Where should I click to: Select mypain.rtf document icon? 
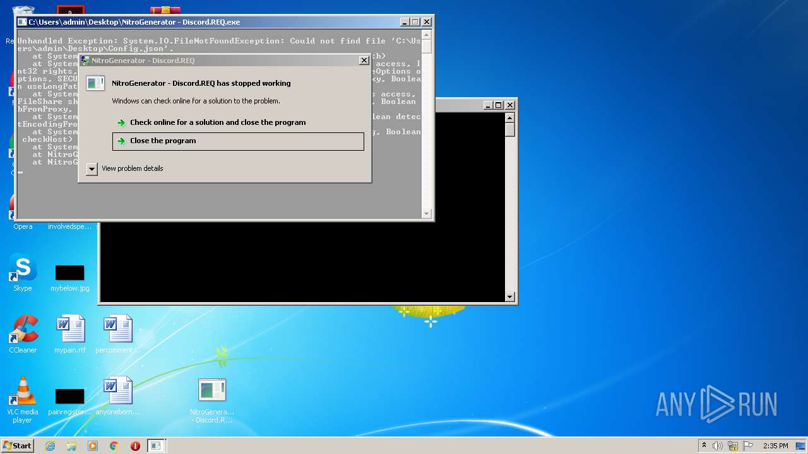tap(70, 334)
